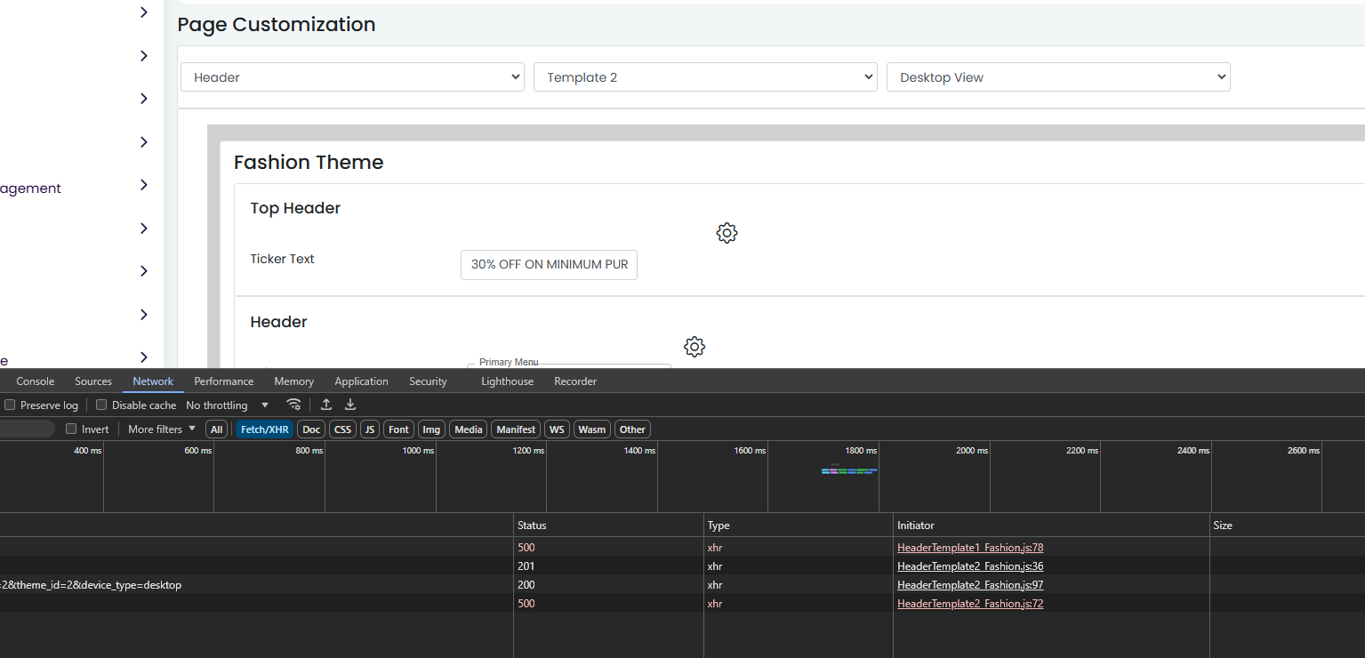Switch to the Sources tab

[x=93, y=381]
